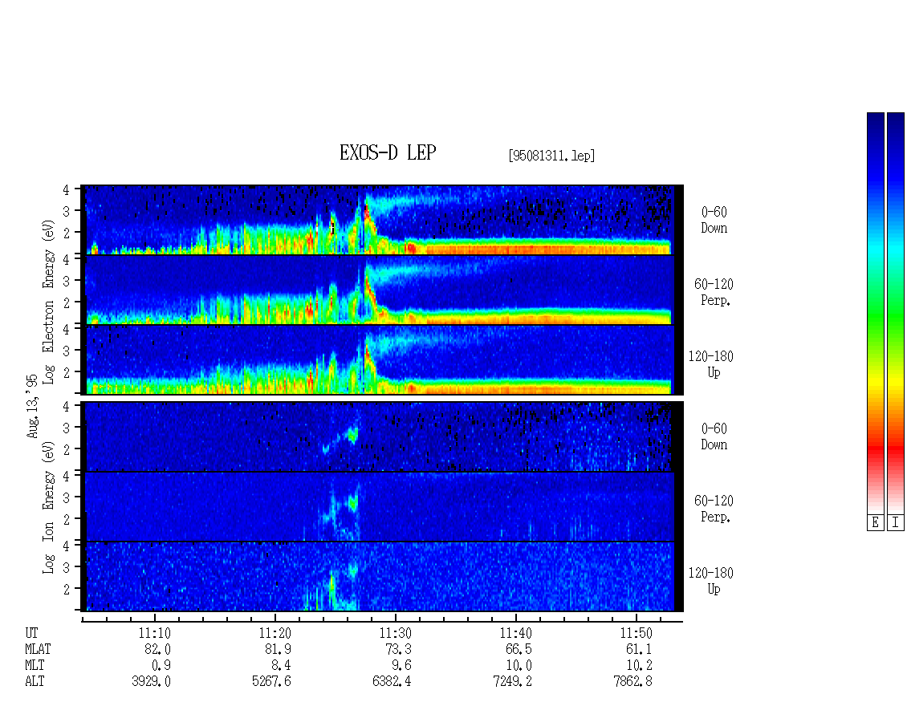Viewport: 907px width, 702px height.
Task: Click the boxed 'I' label under the color bar
Action: coord(896,523)
